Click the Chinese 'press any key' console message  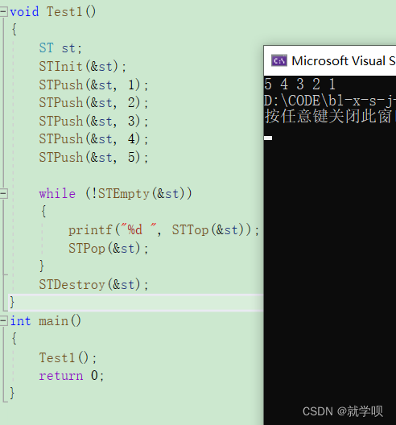tap(330, 117)
